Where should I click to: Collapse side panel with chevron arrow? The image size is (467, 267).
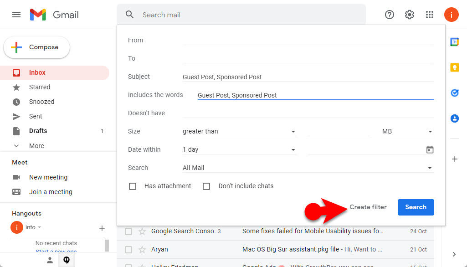pyautogui.click(x=454, y=254)
